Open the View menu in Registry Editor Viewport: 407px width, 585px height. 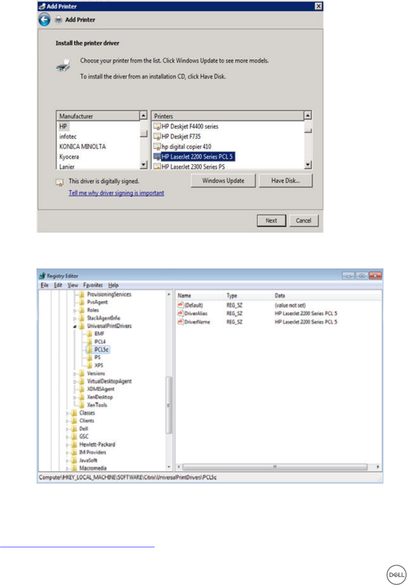point(73,285)
